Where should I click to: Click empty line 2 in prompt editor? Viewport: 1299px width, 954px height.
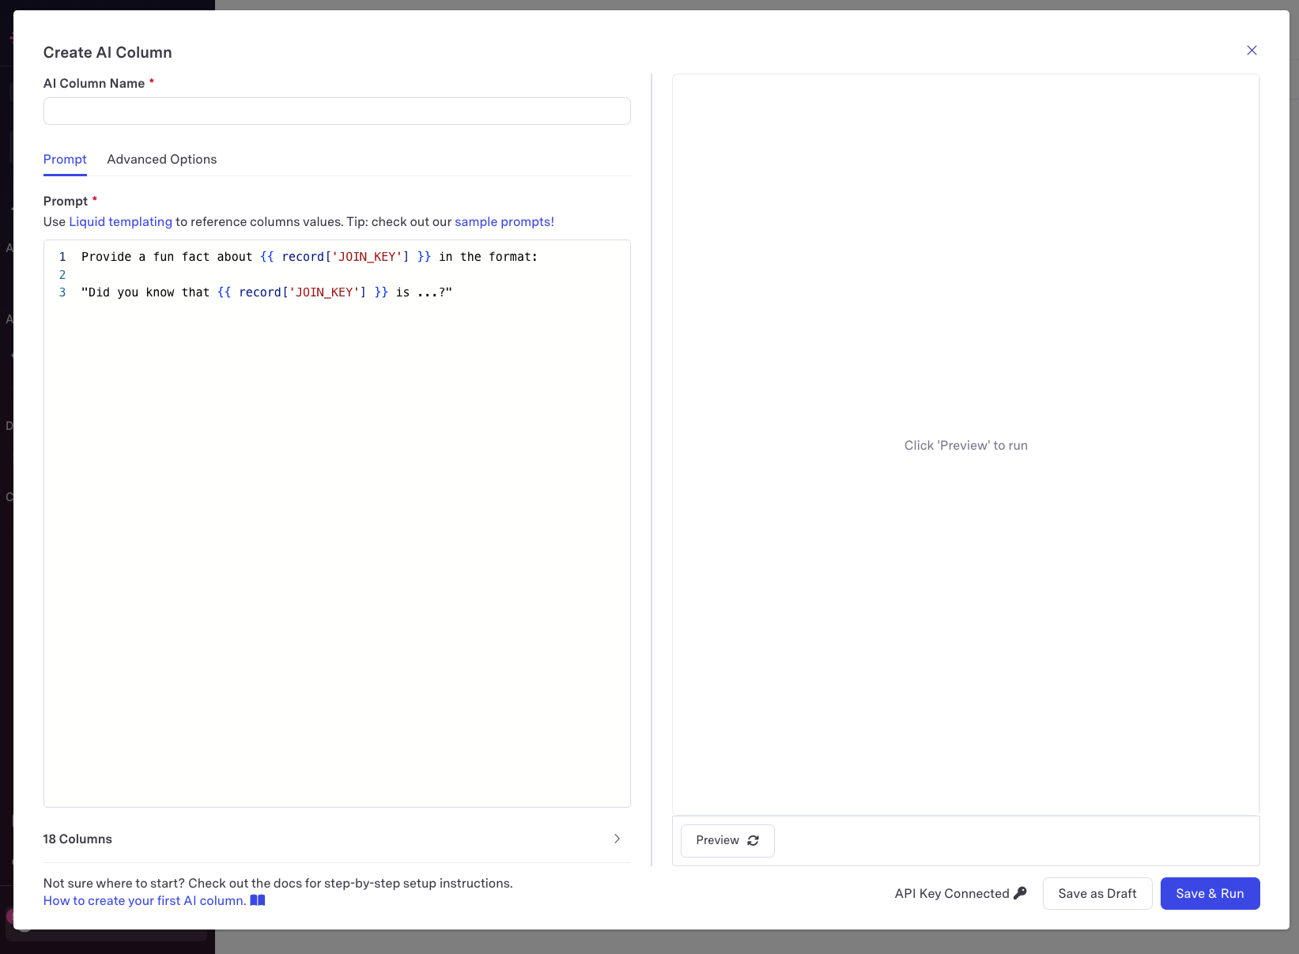click(316, 275)
